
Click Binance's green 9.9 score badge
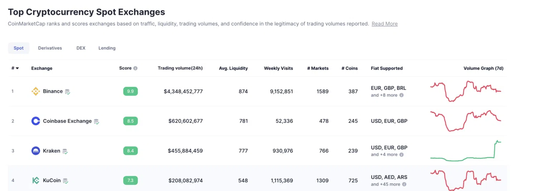pyautogui.click(x=130, y=91)
